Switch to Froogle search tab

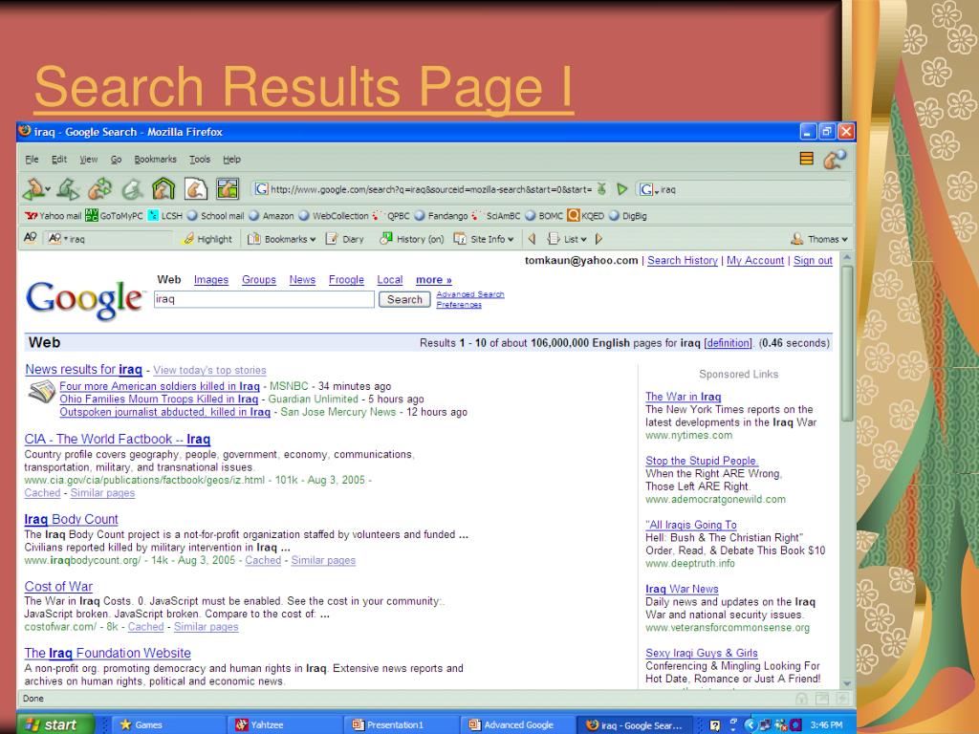[x=346, y=280]
